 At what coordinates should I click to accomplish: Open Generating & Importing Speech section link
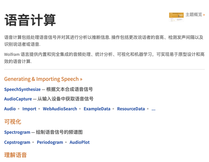pyautogui.click(x=43, y=79)
